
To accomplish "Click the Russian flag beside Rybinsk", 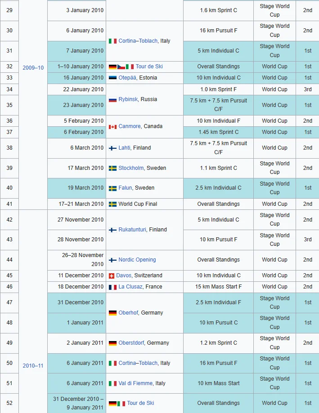I will 112,100.
